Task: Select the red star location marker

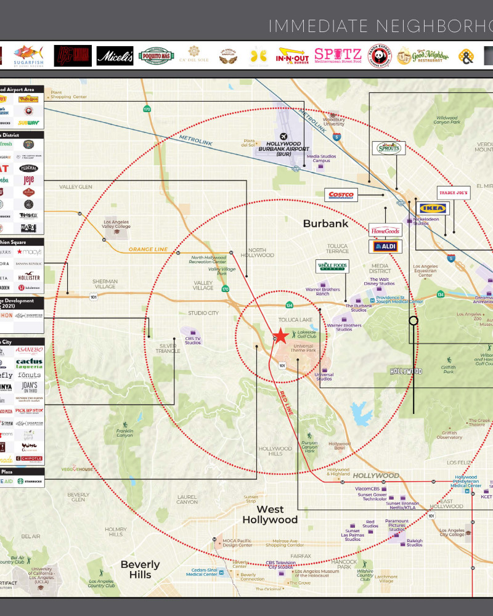Action: pos(280,336)
